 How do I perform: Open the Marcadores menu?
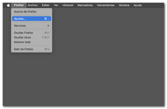coord(85,5)
